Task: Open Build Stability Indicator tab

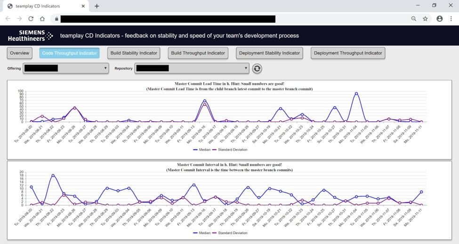Action: [x=134, y=53]
